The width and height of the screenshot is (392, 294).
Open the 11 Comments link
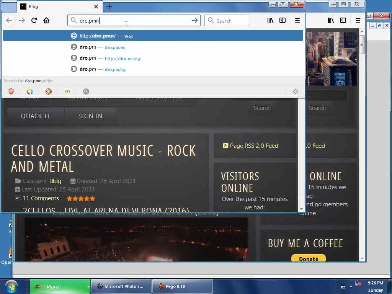point(41,198)
